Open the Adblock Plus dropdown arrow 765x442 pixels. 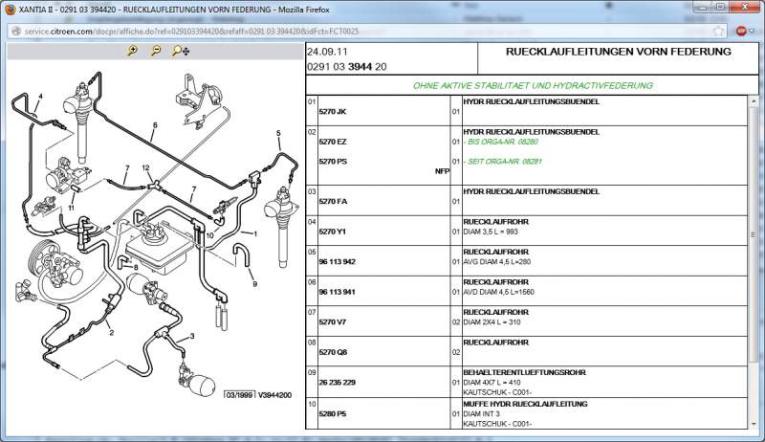(x=752, y=32)
